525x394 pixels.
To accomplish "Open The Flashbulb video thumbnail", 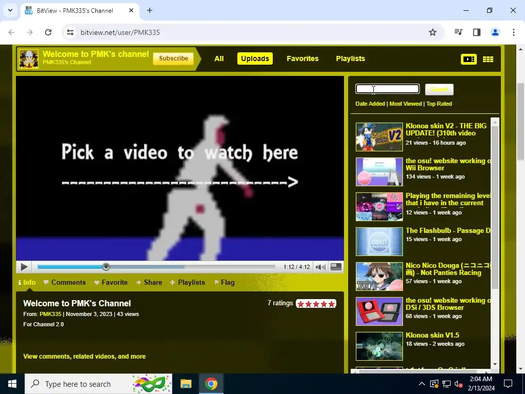I will pos(379,241).
